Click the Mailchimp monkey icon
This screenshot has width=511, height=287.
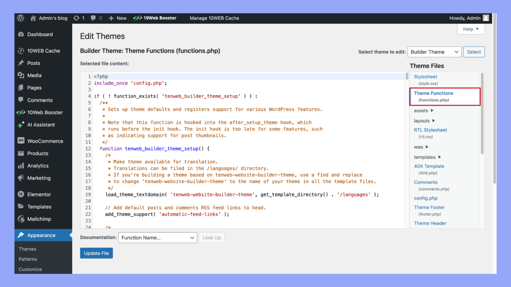click(x=21, y=219)
